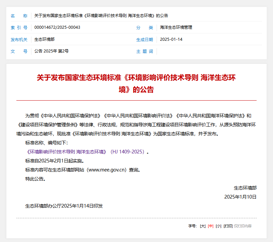The image size is (273, 242).
Task: Click the date value 2025-01-14
Action: pos(171,39)
